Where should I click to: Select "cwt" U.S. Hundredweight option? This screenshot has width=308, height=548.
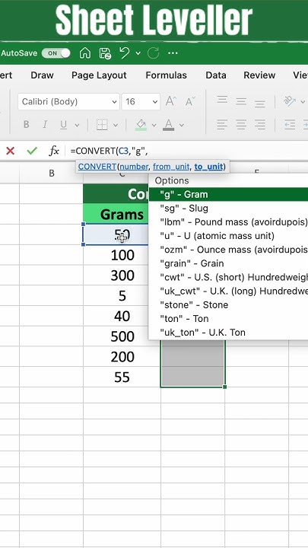click(228, 277)
